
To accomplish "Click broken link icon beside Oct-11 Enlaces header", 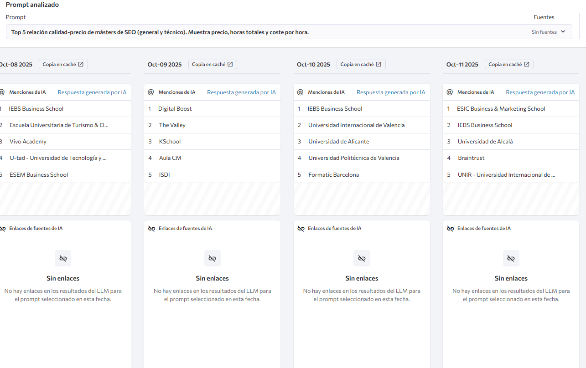I will 450,229.
